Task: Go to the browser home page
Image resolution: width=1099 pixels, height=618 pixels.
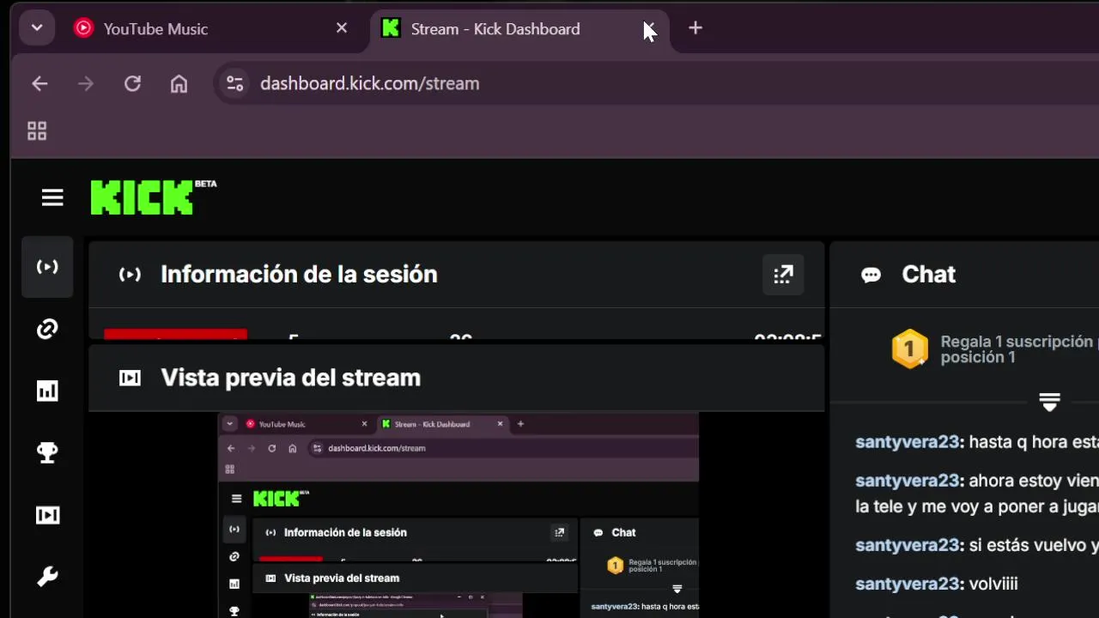Action: tap(179, 83)
